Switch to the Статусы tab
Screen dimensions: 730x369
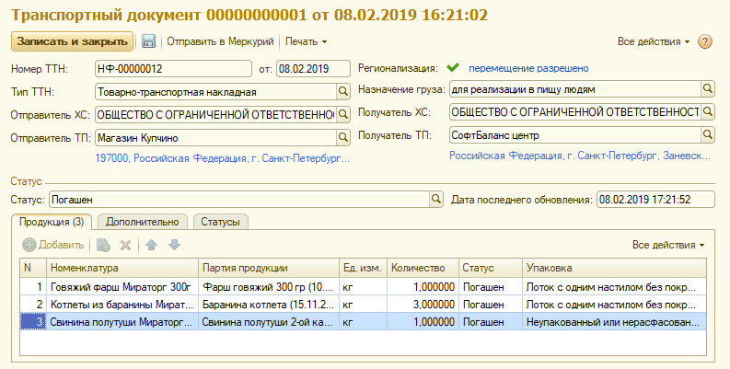222,222
